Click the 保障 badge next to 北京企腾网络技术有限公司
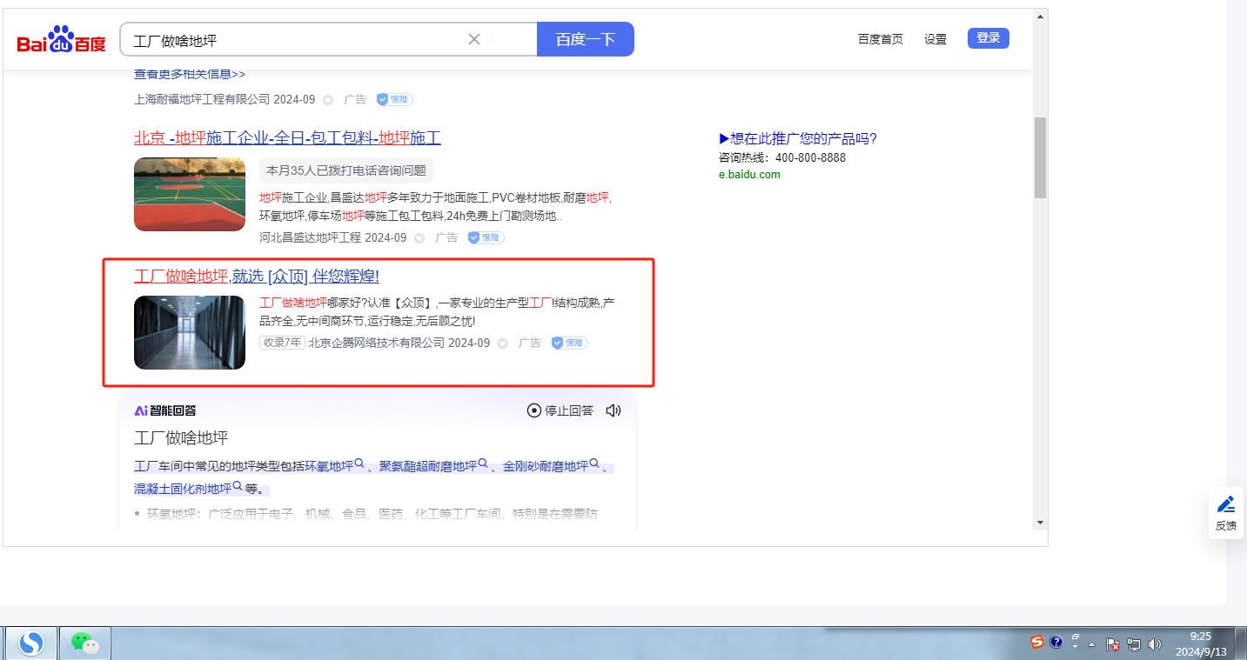Viewport: 1247px width, 660px height. (x=569, y=343)
